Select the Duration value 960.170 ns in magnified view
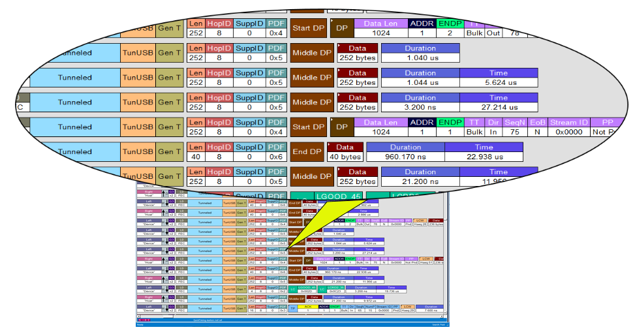 tap(405, 157)
